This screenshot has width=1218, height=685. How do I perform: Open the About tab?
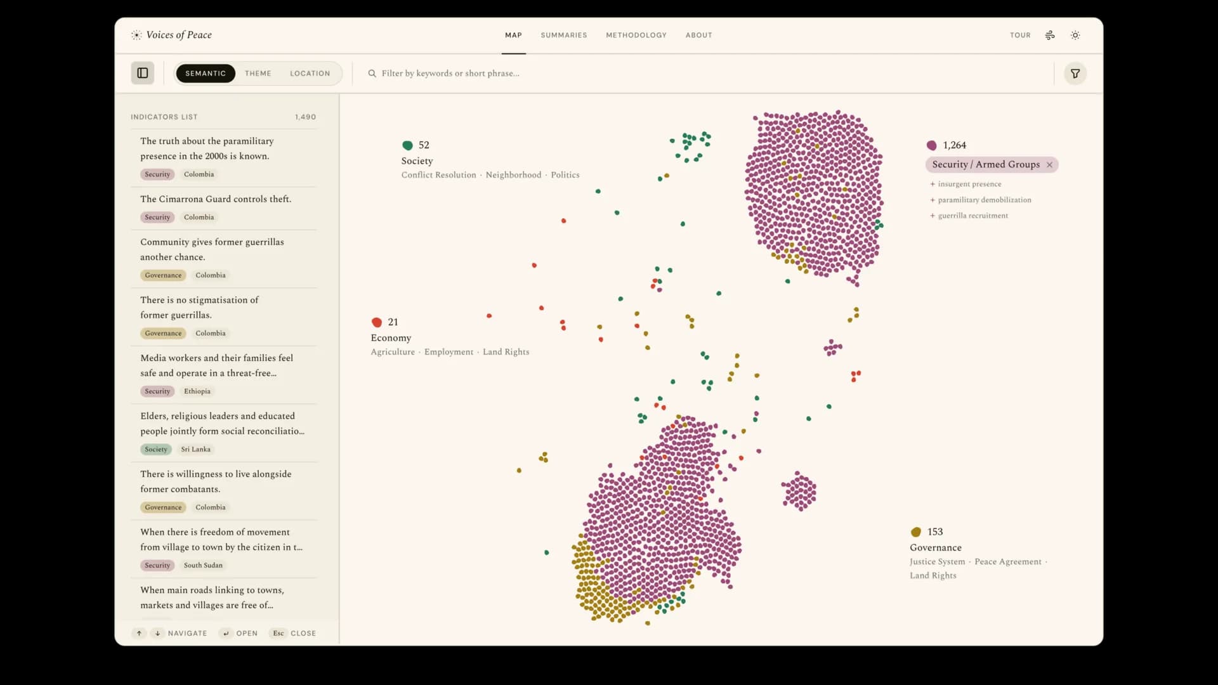click(x=699, y=36)
